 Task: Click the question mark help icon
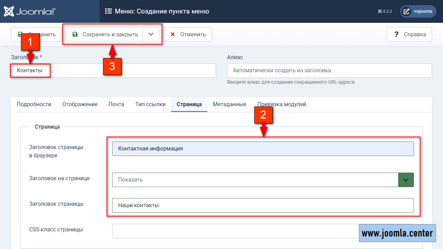397,35
